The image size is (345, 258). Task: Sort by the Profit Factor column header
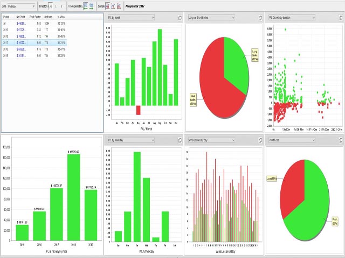tap(35, 17)
